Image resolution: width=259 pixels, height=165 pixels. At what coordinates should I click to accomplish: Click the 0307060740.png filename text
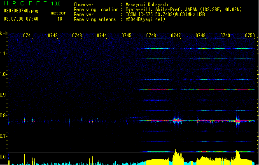21,11
